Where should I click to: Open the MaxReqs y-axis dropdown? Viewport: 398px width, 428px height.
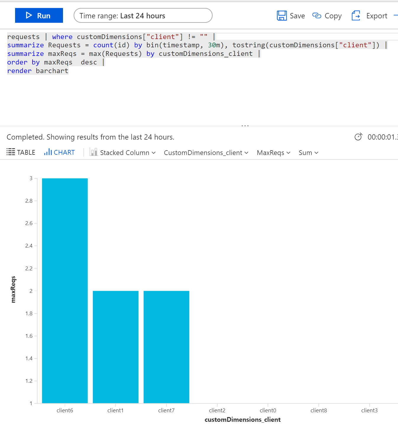(x=274, y=153)
